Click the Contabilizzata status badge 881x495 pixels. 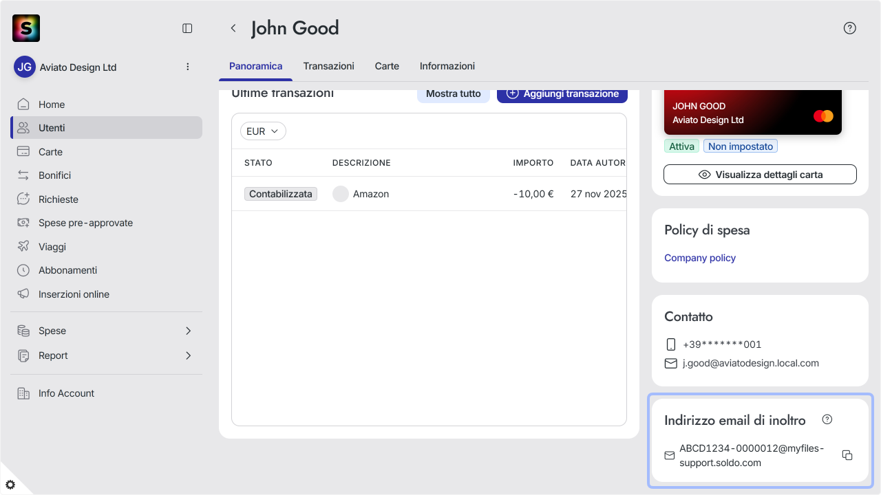point(281,194)
